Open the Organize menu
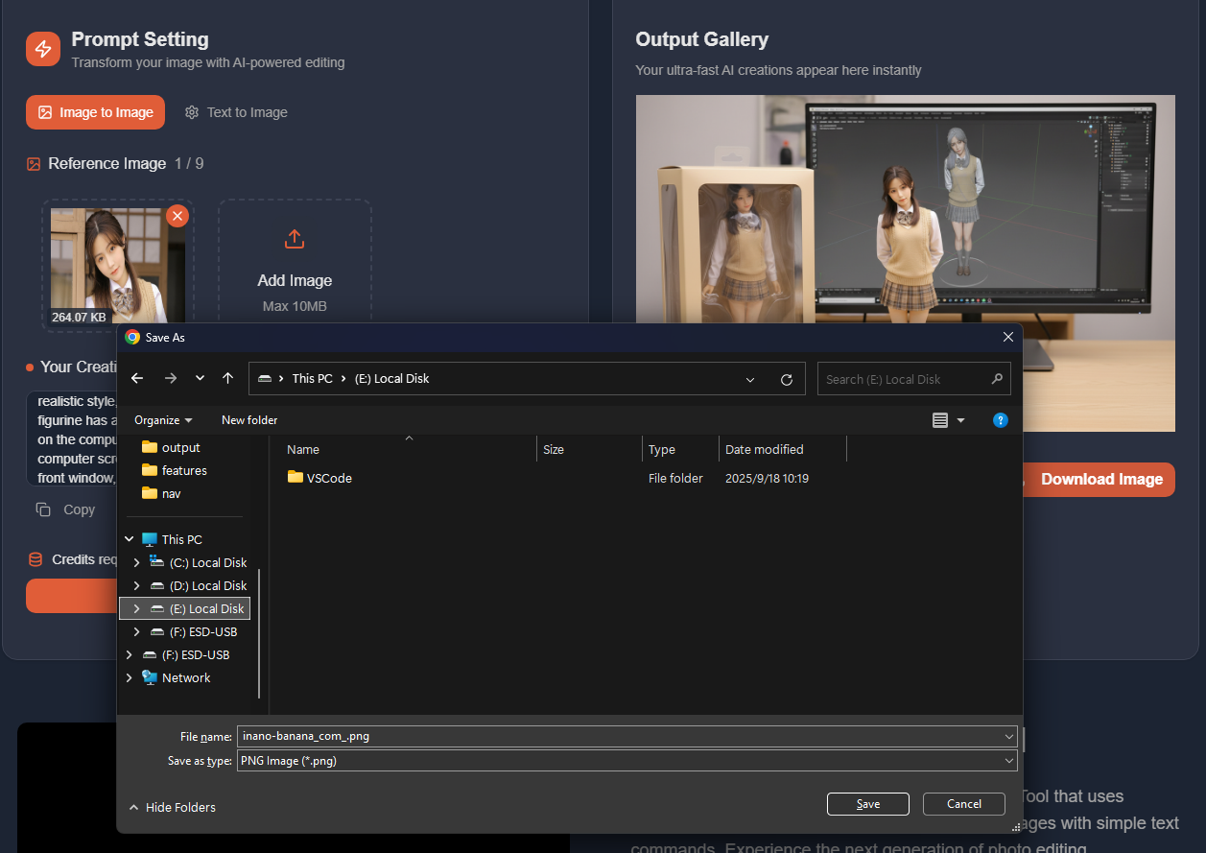 pos(162,419)
